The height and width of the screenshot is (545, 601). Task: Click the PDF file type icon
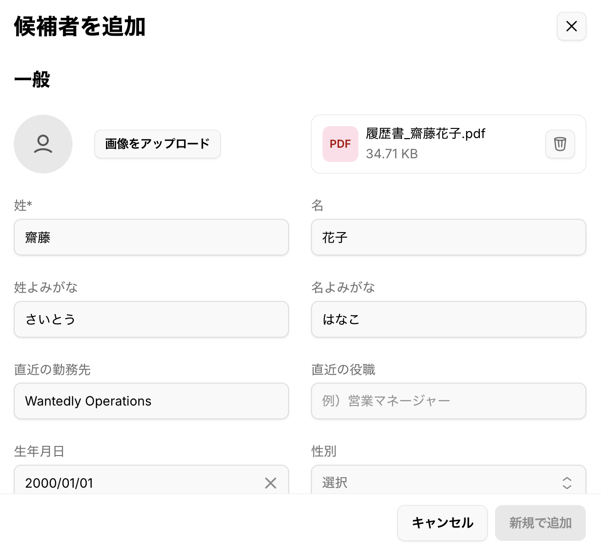point(340,144)
